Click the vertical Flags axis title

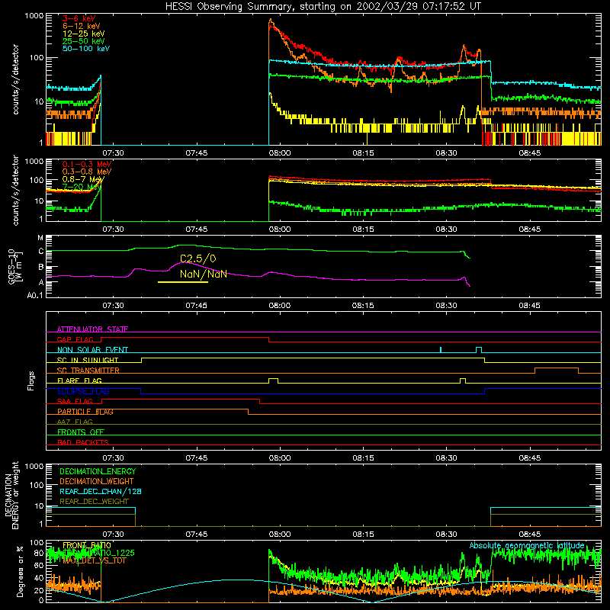click(x=31, y=380)
